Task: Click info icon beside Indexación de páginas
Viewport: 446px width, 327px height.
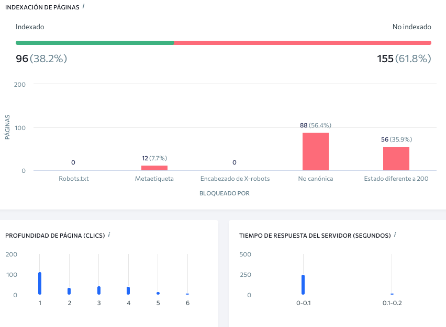Action: point(83,6)
